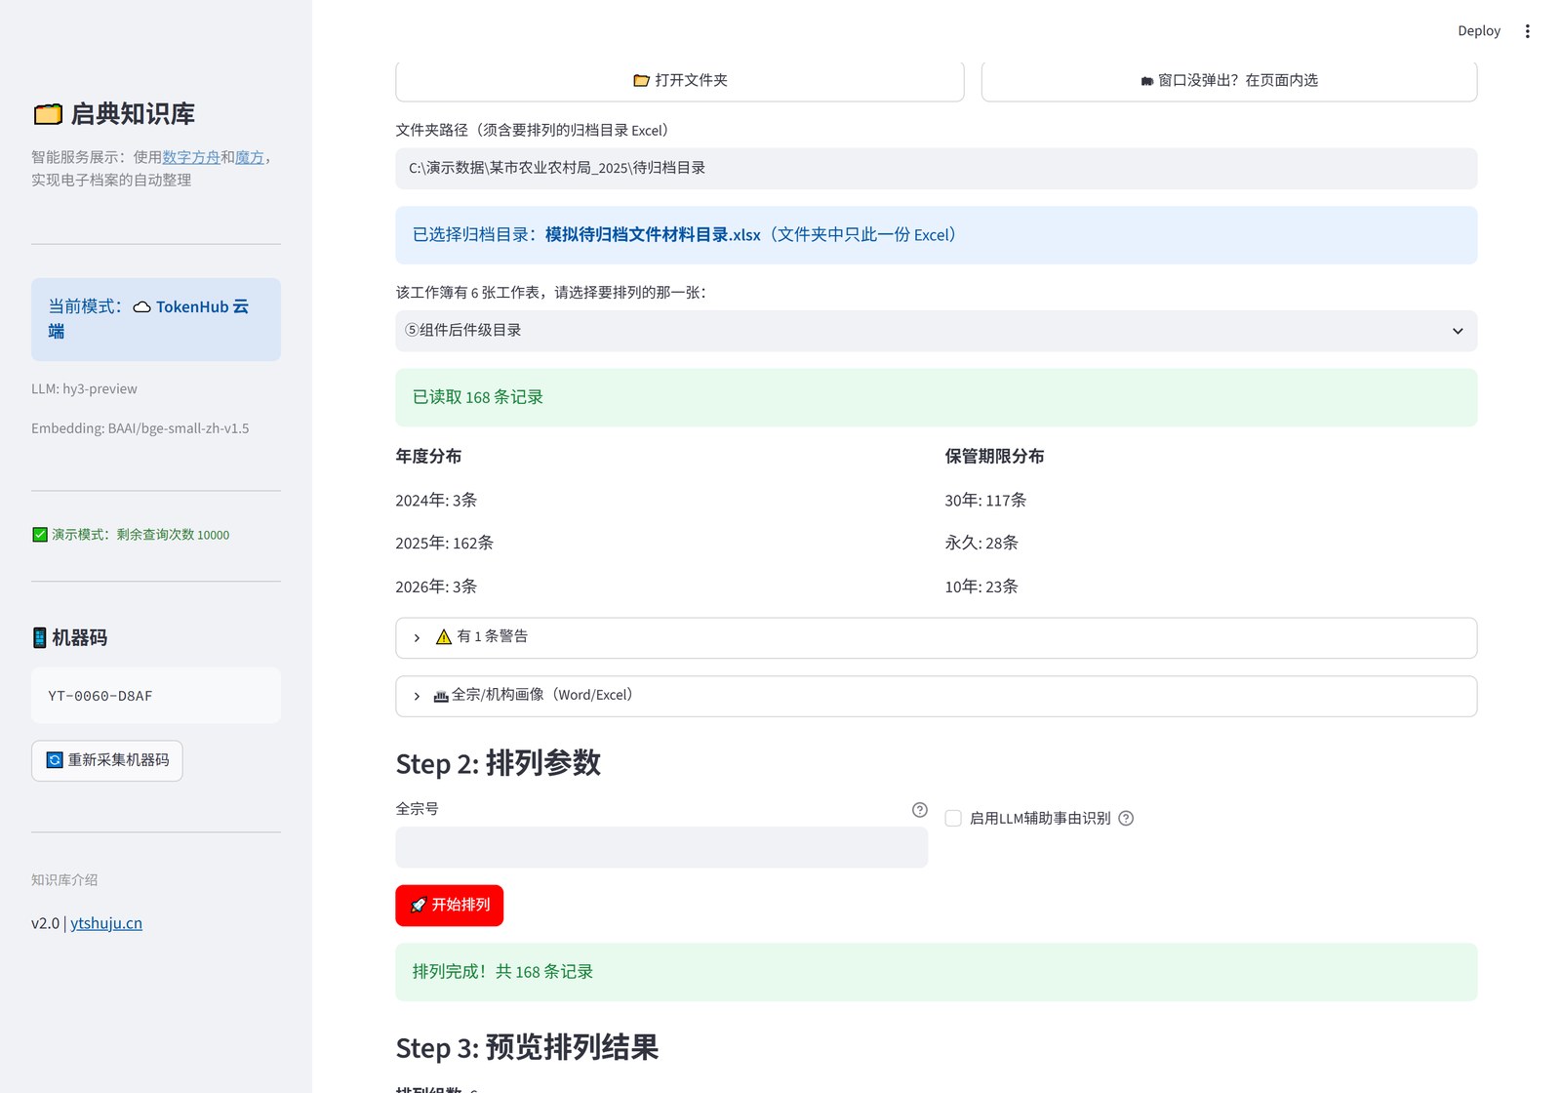Image resolution: width=1561 pixels, height=1093 pixels.
Task: Click help icon next to 全宗号
Action: (919, 810)
